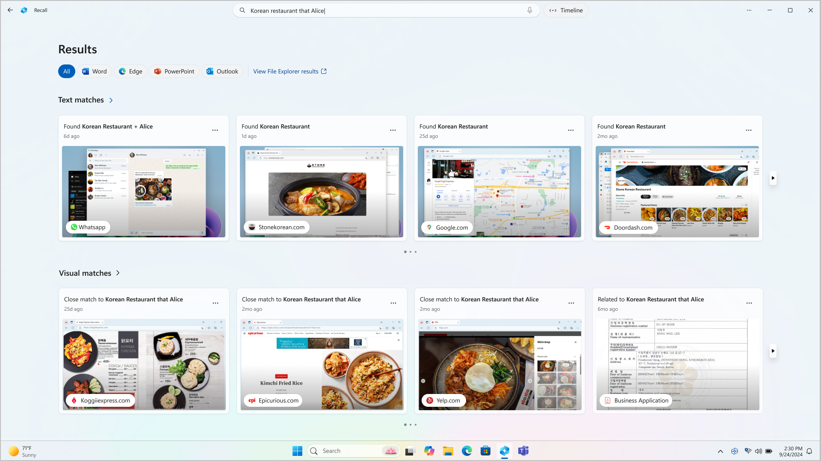Click the three-dot menu on Doordash result
821x461 pixels.
749,130
